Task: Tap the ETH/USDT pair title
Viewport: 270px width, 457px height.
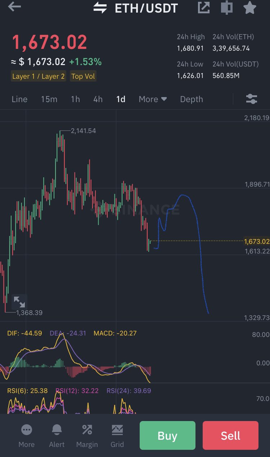Action: tap(146, 8)
